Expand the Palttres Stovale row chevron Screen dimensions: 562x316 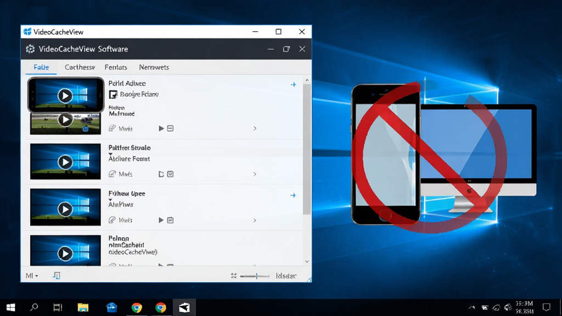coord(255,174)
